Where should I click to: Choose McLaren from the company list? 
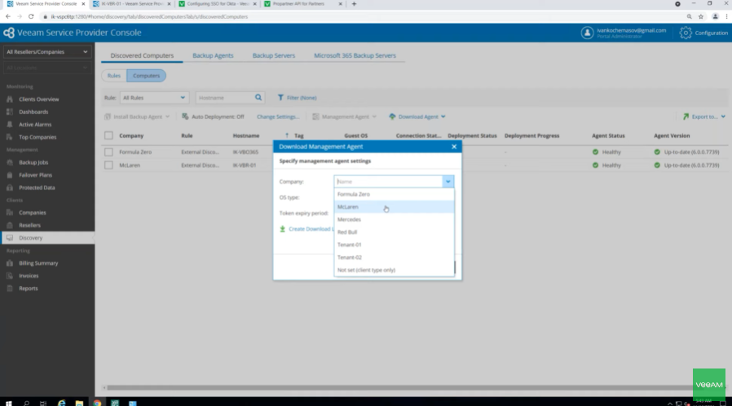[394, 207]
